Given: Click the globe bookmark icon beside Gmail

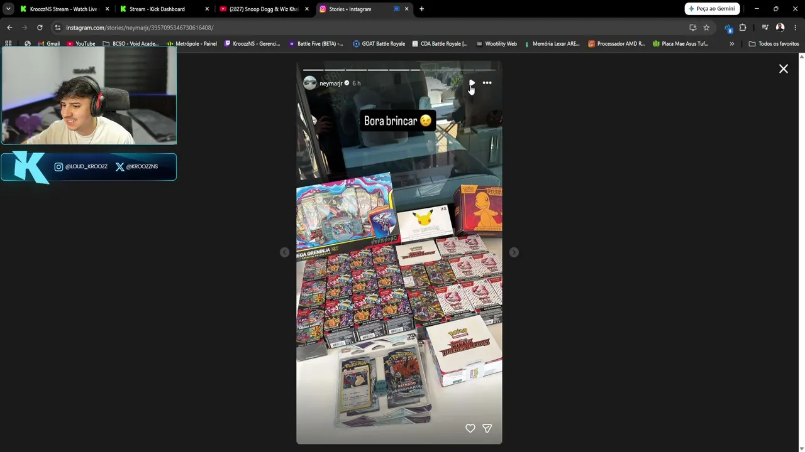Looking at the screenshot, I should pyautogui.click(x=27, y=44).
